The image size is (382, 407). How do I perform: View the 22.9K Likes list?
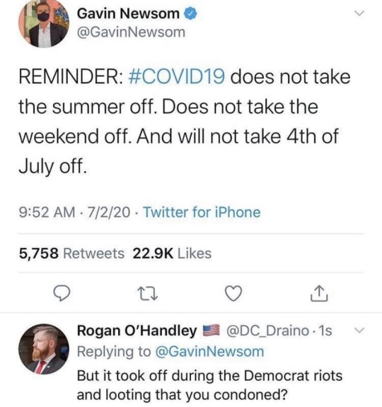tap(172, 254)
